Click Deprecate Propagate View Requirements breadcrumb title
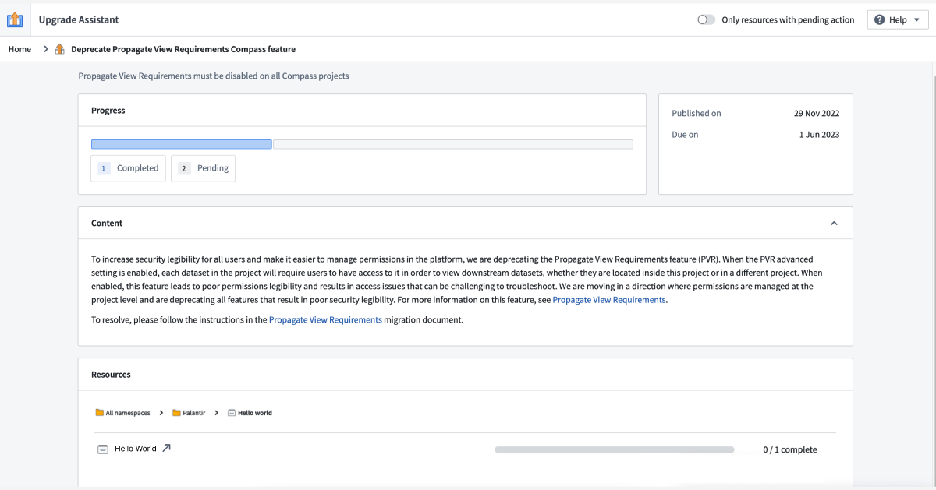Viewport: 936px width, 490px height. click(x=183, y=49)
